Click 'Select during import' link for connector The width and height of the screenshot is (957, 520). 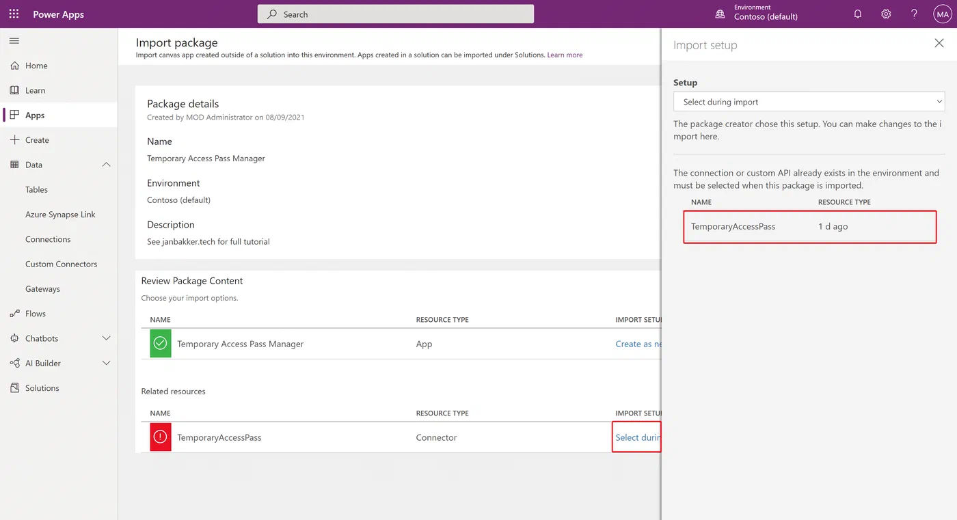tap(638, 437)
